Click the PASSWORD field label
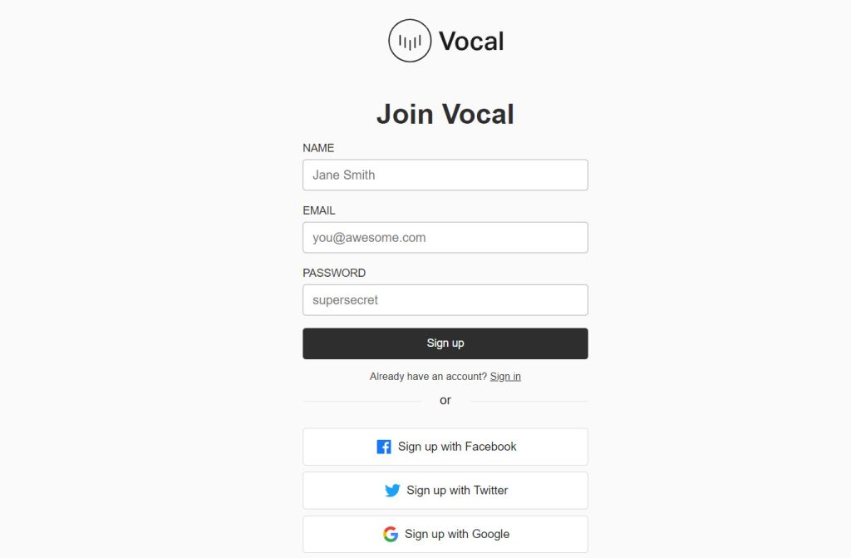 click(x=334, y=273)
